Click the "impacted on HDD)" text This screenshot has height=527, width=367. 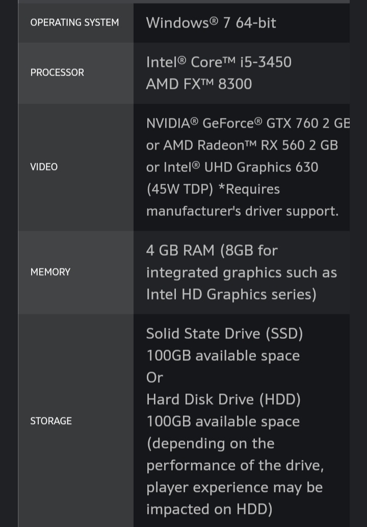click(x=209, y=509)
